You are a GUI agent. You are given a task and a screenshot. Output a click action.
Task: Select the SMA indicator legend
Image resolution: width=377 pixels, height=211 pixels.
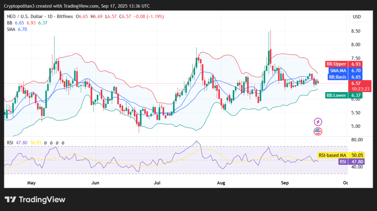click(x=11, y=29)
